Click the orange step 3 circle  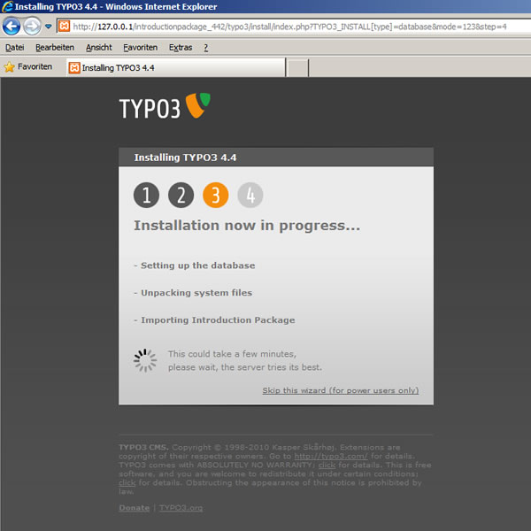[x=215, y=196]
